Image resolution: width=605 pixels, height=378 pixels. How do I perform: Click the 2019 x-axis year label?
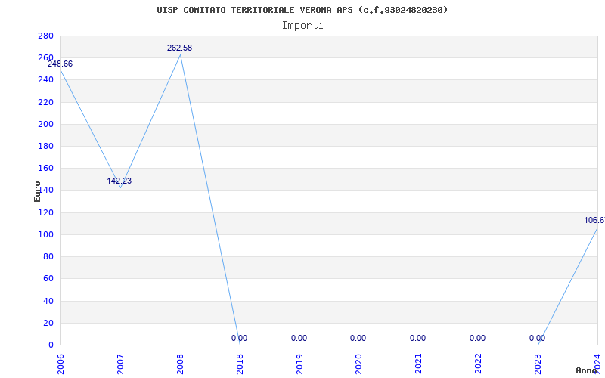[x=299, y=364]
